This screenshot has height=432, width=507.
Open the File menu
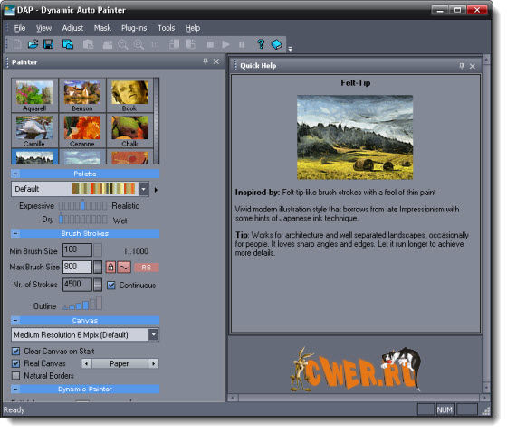pyautogui.click(x=19, y=28)
